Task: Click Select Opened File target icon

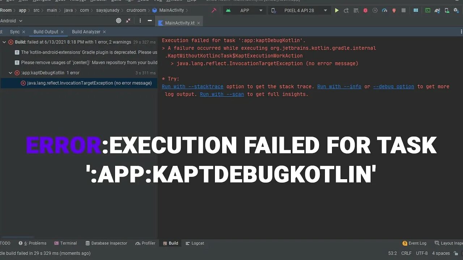Action: pos(119,21)
